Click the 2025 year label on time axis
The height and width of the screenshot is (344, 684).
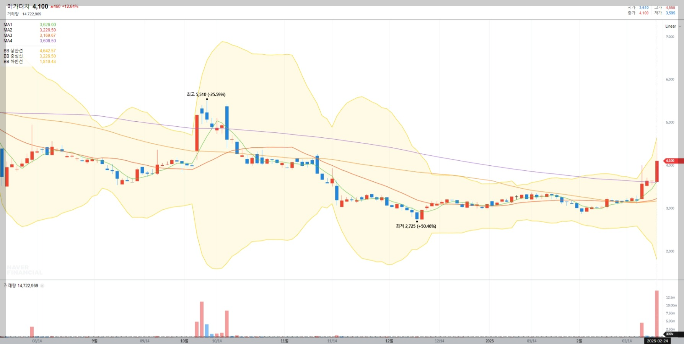(490, 341)
